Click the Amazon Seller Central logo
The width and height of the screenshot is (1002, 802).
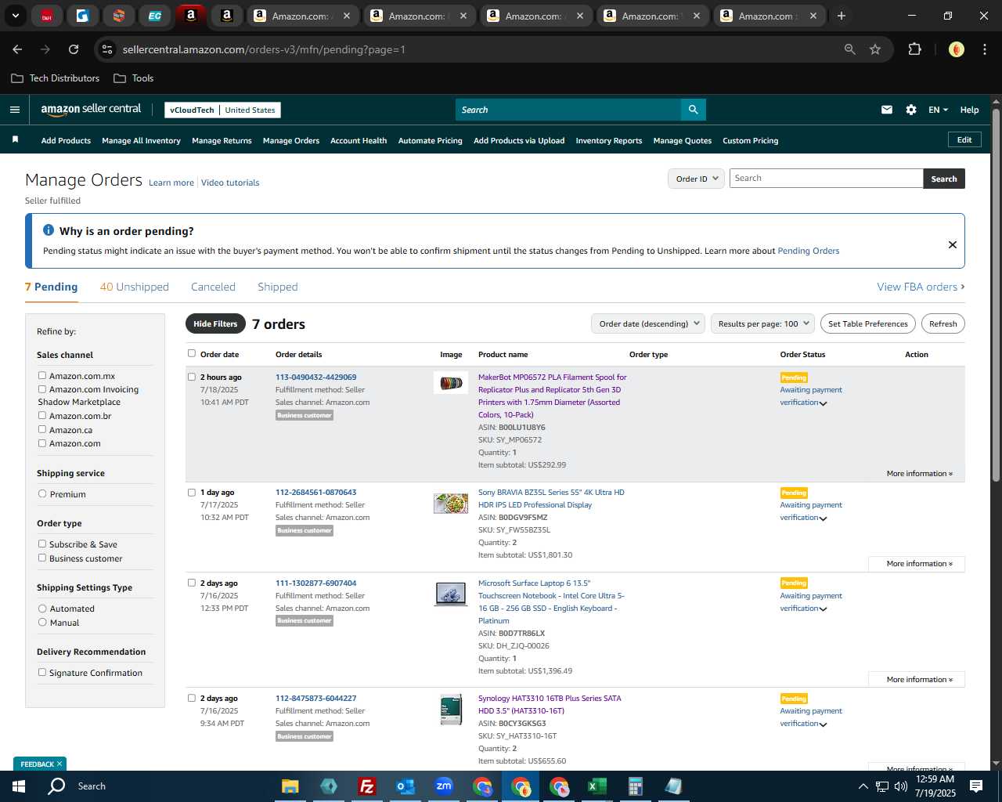[91, 110]
